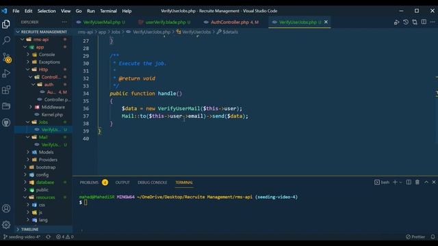Open editor more actions ellipsis
Image resolution: width=438 pixels, height=246 pixels.
pos(433,22)
